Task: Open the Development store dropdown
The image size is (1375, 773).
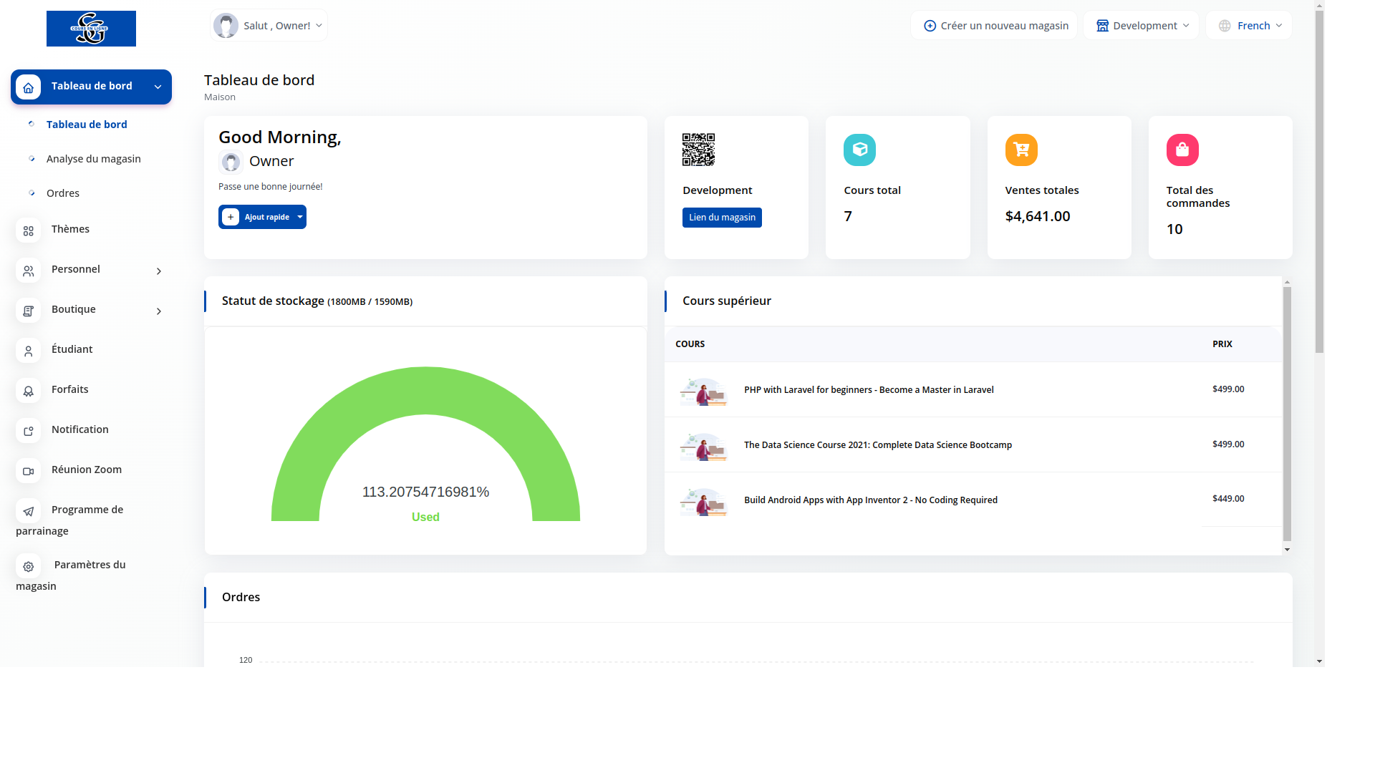Action: point(1142,26)
